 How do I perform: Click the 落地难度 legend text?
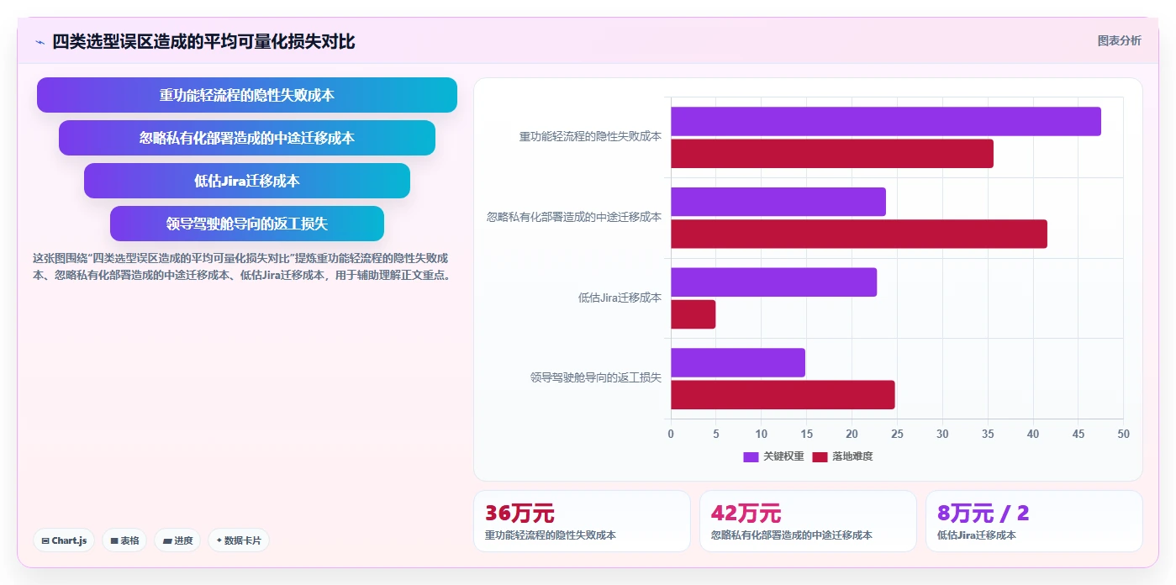[x=852, y=456]
